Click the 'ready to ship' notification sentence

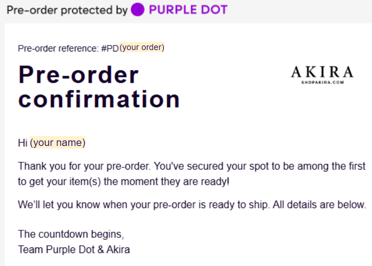click(x=144, y=204)
